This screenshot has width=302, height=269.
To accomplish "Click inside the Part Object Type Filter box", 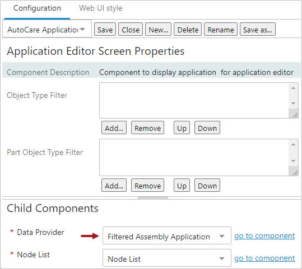I will pos(194,158).
